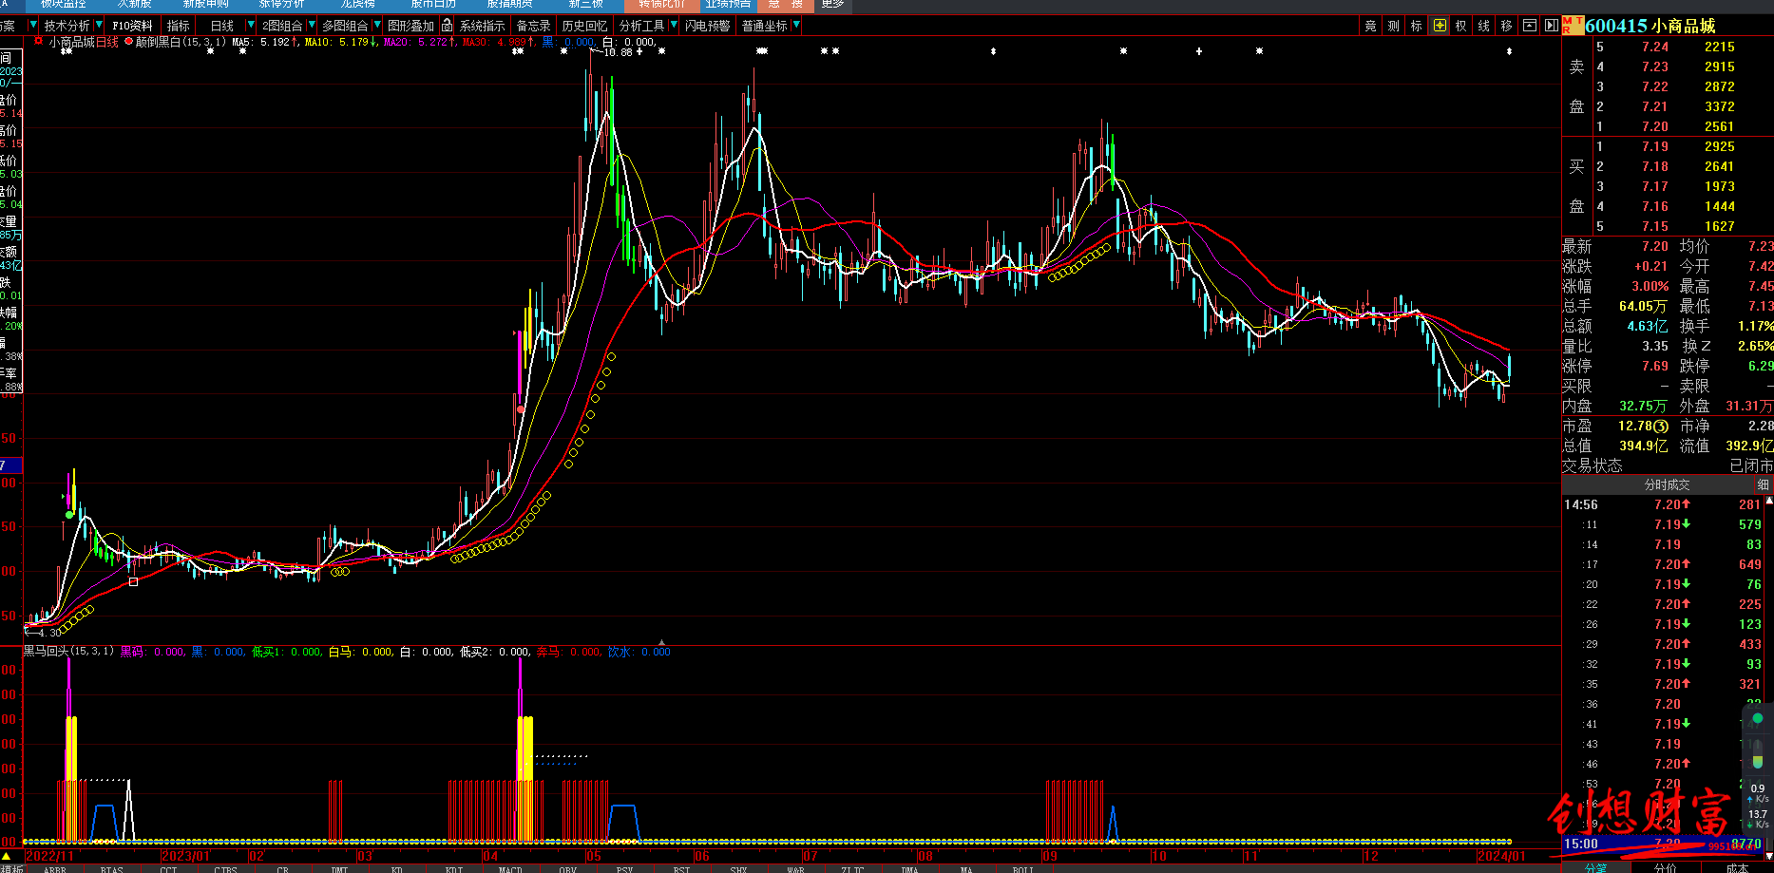
Task: Click the 普通坐标 toolbar label
Action: [765, 26]
